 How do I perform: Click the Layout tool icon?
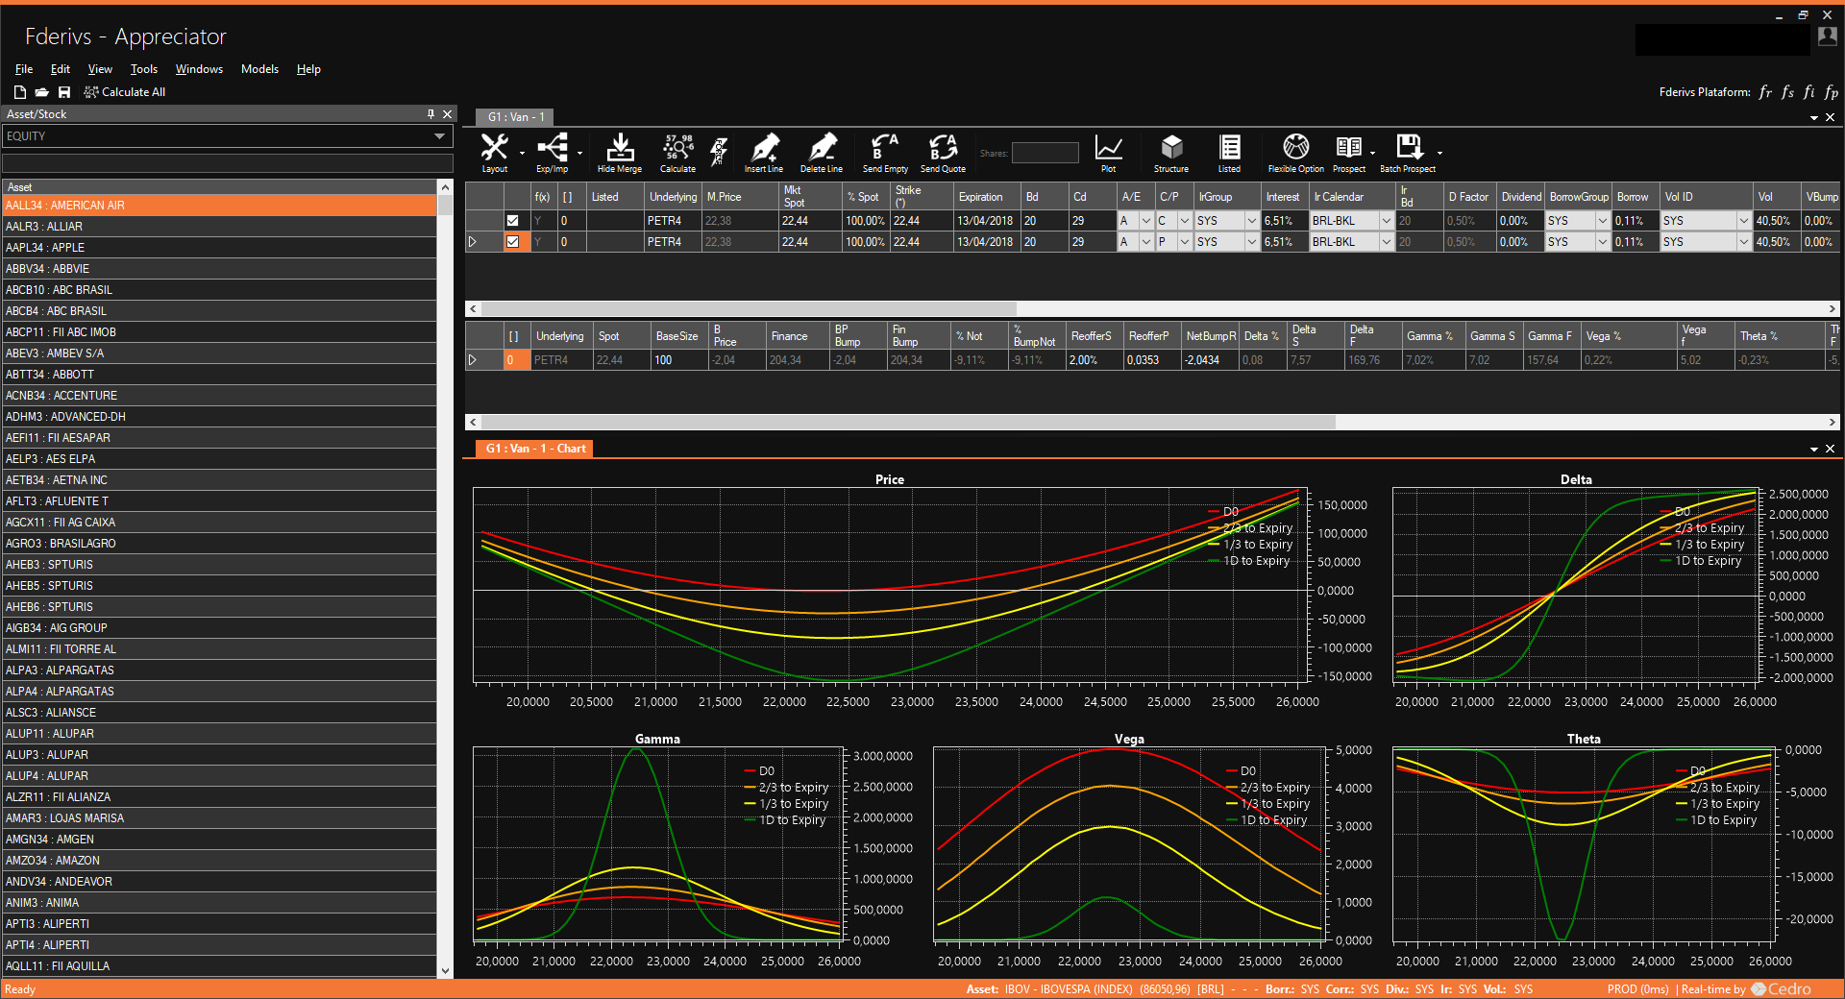[x=494, y=149]
